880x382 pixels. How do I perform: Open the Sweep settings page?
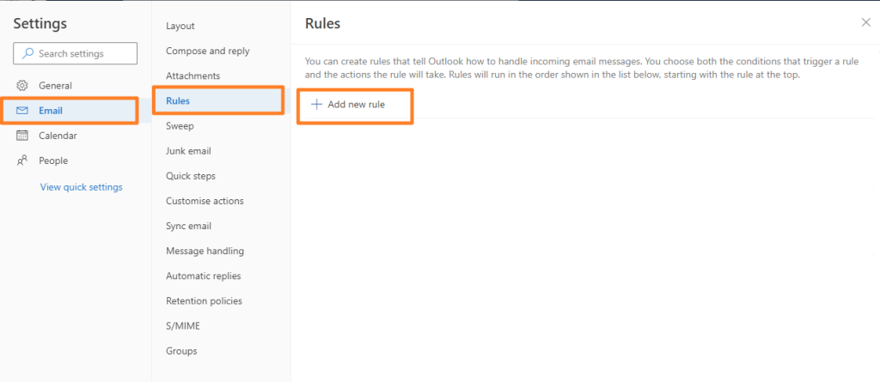pos(180,126)
